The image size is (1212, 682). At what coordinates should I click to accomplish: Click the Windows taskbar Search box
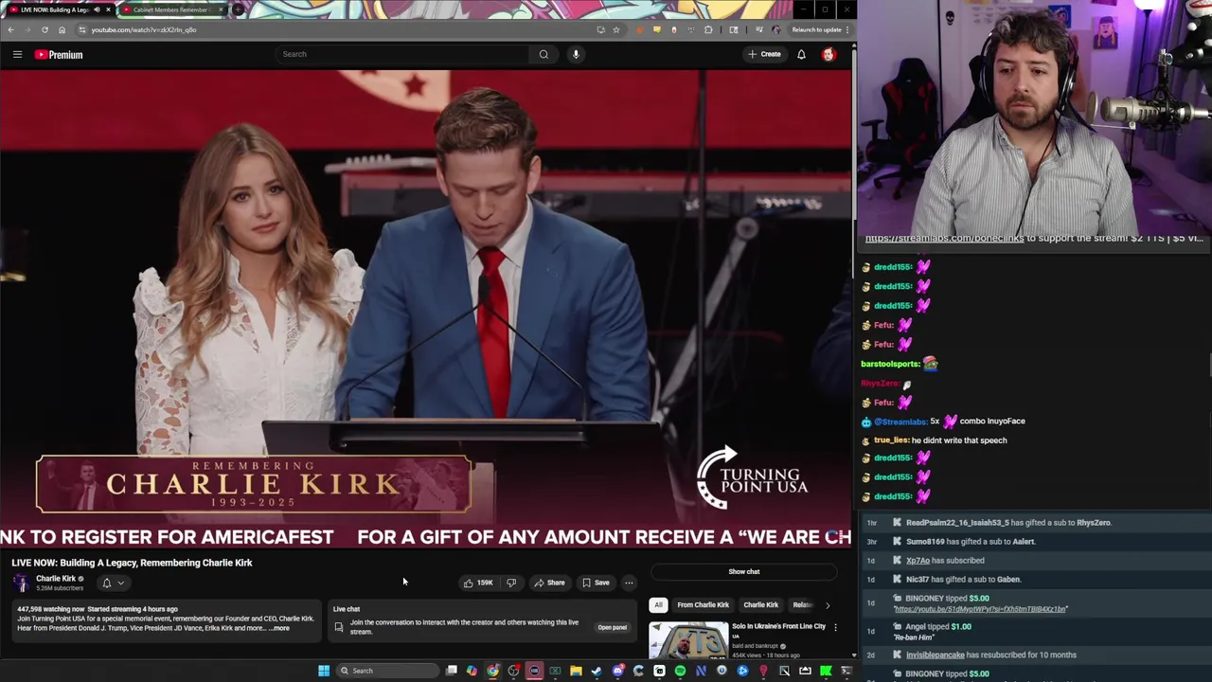tap(385, 671)
